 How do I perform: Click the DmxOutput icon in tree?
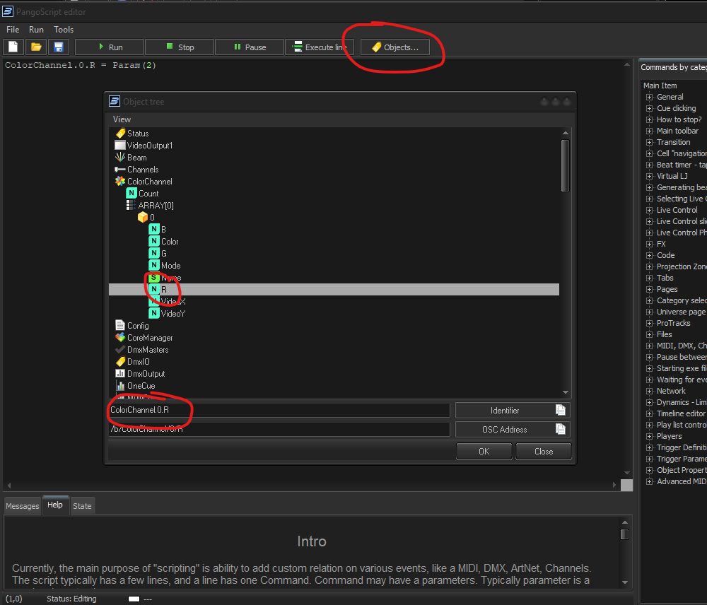coord(120,373)
